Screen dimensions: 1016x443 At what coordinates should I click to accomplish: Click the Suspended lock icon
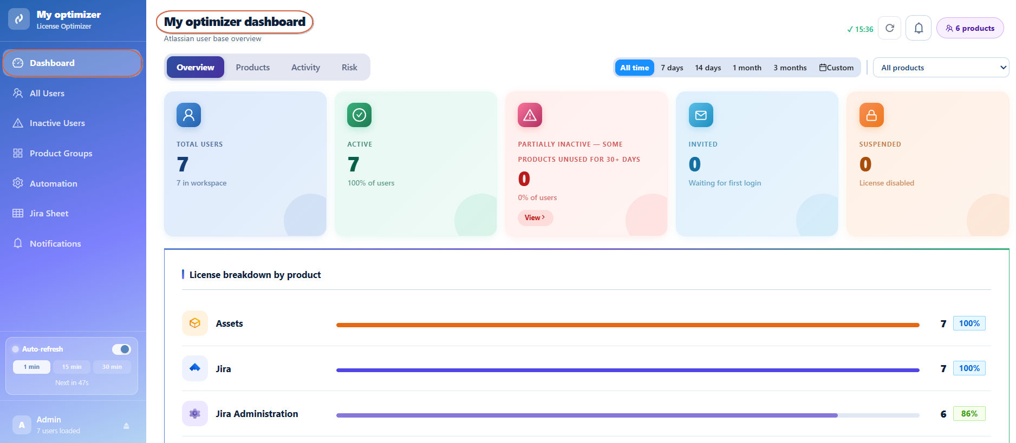pos(871,115)
